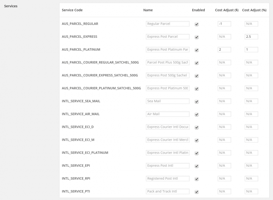Click dollar adjust field for INTL_SERVICE_EPI
Viewport: 273px width, 200px height.
[x=224, y=166]
